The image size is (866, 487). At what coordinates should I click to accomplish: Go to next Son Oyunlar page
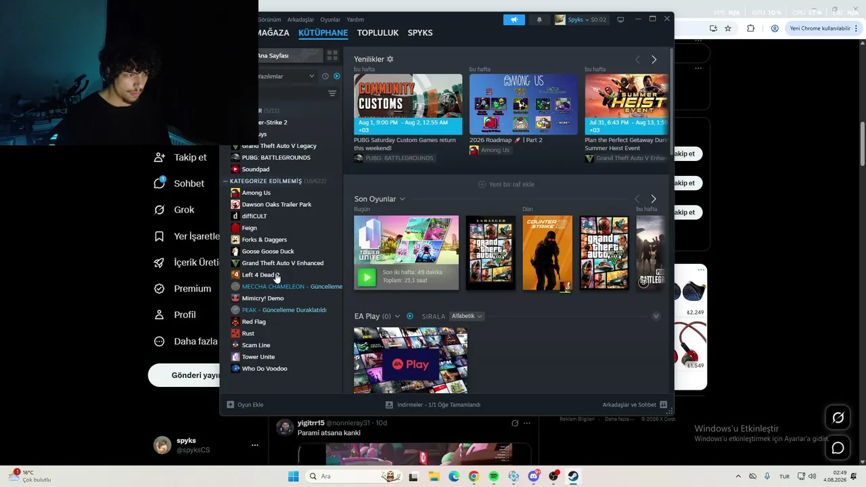(x=654, y=199)
